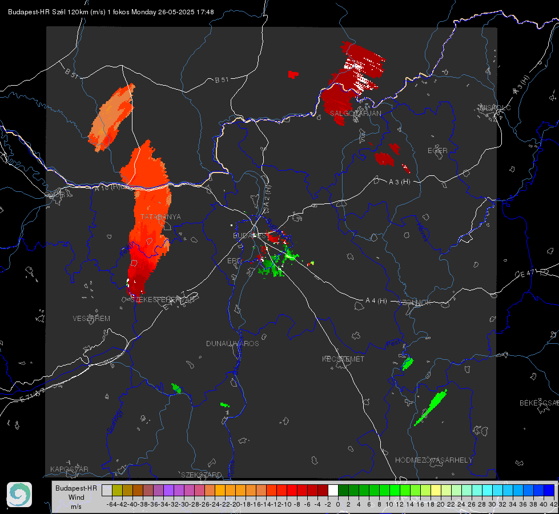559x514 pixels.
Task: Click the BUDAPEST city label
Action: pos(251,235)
